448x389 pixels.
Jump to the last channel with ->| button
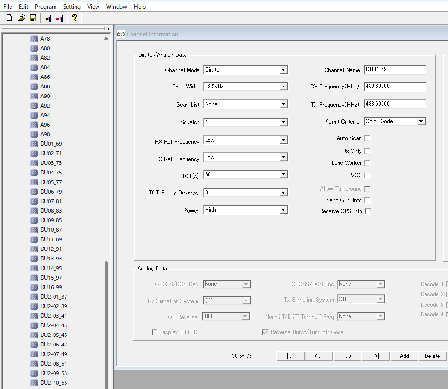[375, 356]
